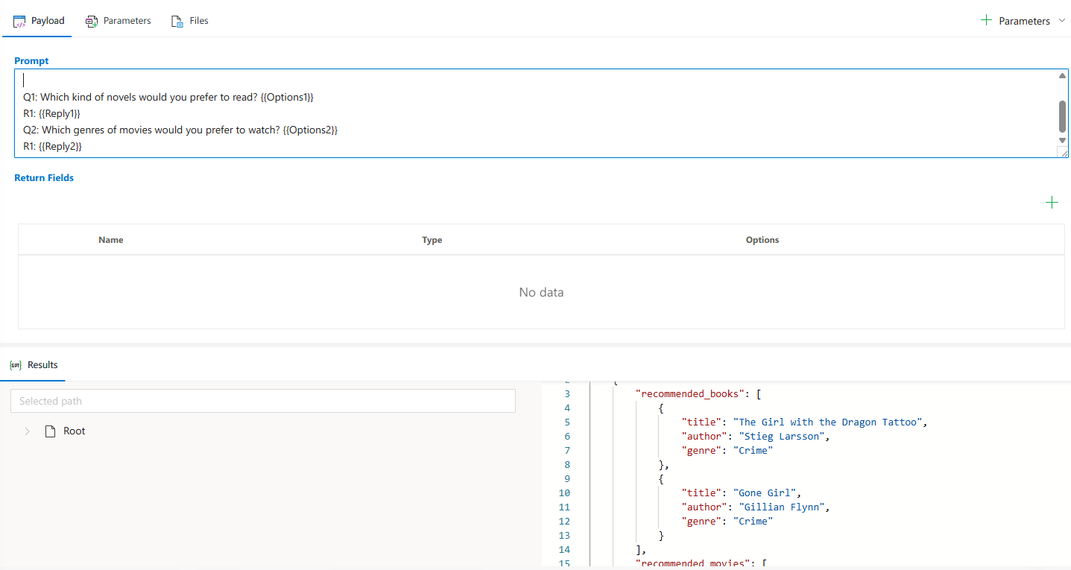This screenshot has height=570, width=1071.
Task: Click the green plus Parameters icon
Action: (986, 20)
